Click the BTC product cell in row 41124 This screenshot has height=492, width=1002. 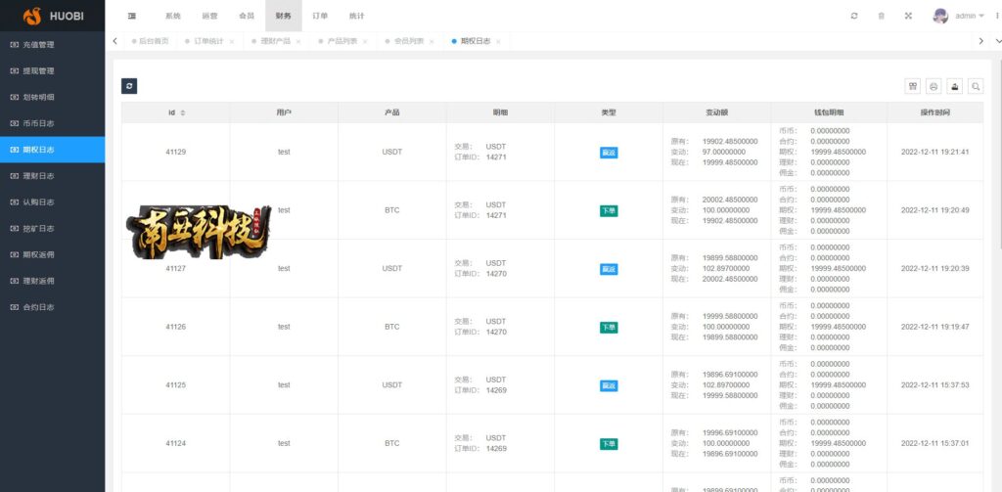click(x=391, y=443)
